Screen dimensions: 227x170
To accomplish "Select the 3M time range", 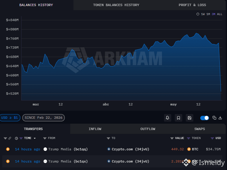I will (x=213, y=14).
